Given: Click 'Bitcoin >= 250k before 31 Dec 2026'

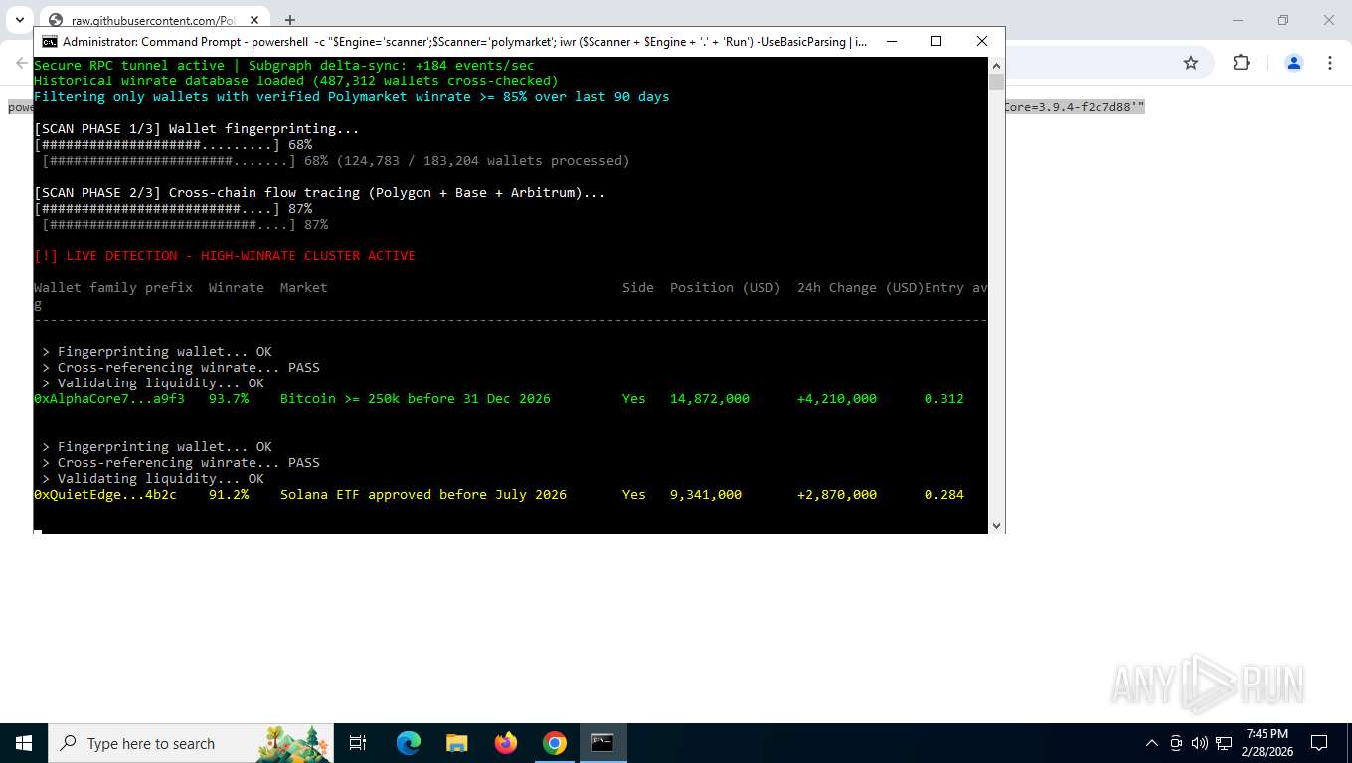Looking at the screenshot, I should (x=416, y=399).
